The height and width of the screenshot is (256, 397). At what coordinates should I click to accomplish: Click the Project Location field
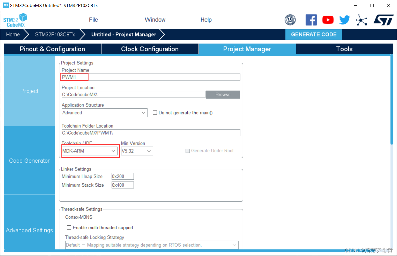click(133, 95)
